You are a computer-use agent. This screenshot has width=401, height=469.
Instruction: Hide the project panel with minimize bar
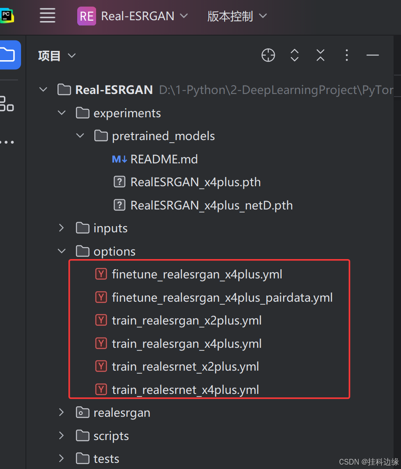click(x=372, y=55)
